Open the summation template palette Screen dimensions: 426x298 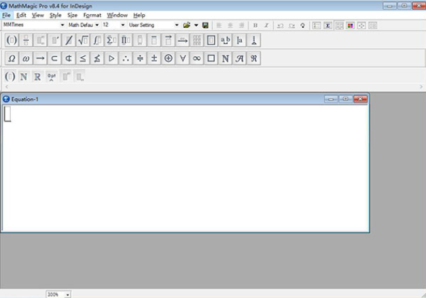click(x=111, y=41)
